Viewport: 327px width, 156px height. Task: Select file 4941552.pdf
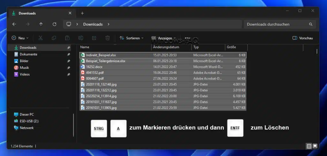point(163,73)
